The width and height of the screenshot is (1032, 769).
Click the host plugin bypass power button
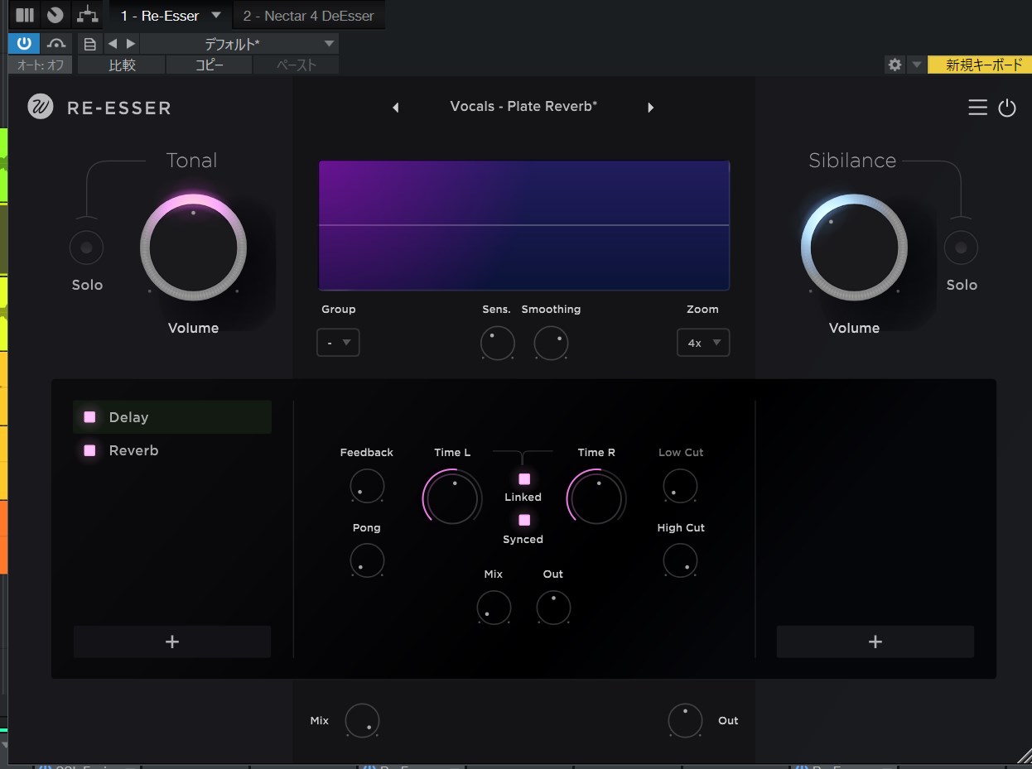tap(24, 44)
